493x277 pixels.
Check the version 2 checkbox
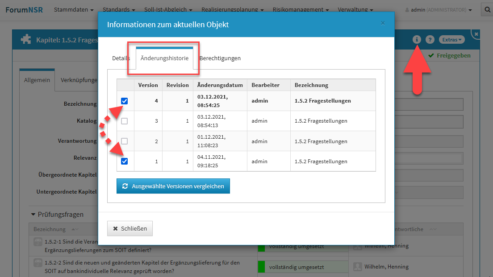click(125, 141)
